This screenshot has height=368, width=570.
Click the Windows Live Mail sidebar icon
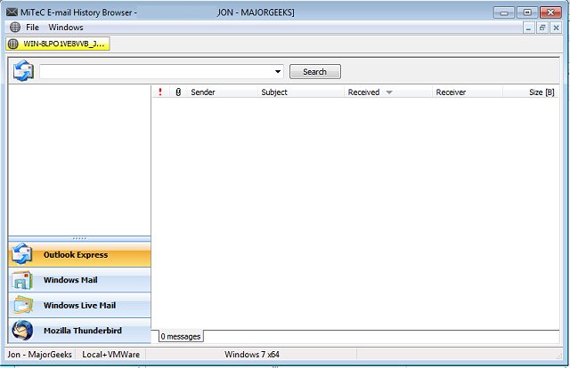(23, 305)
